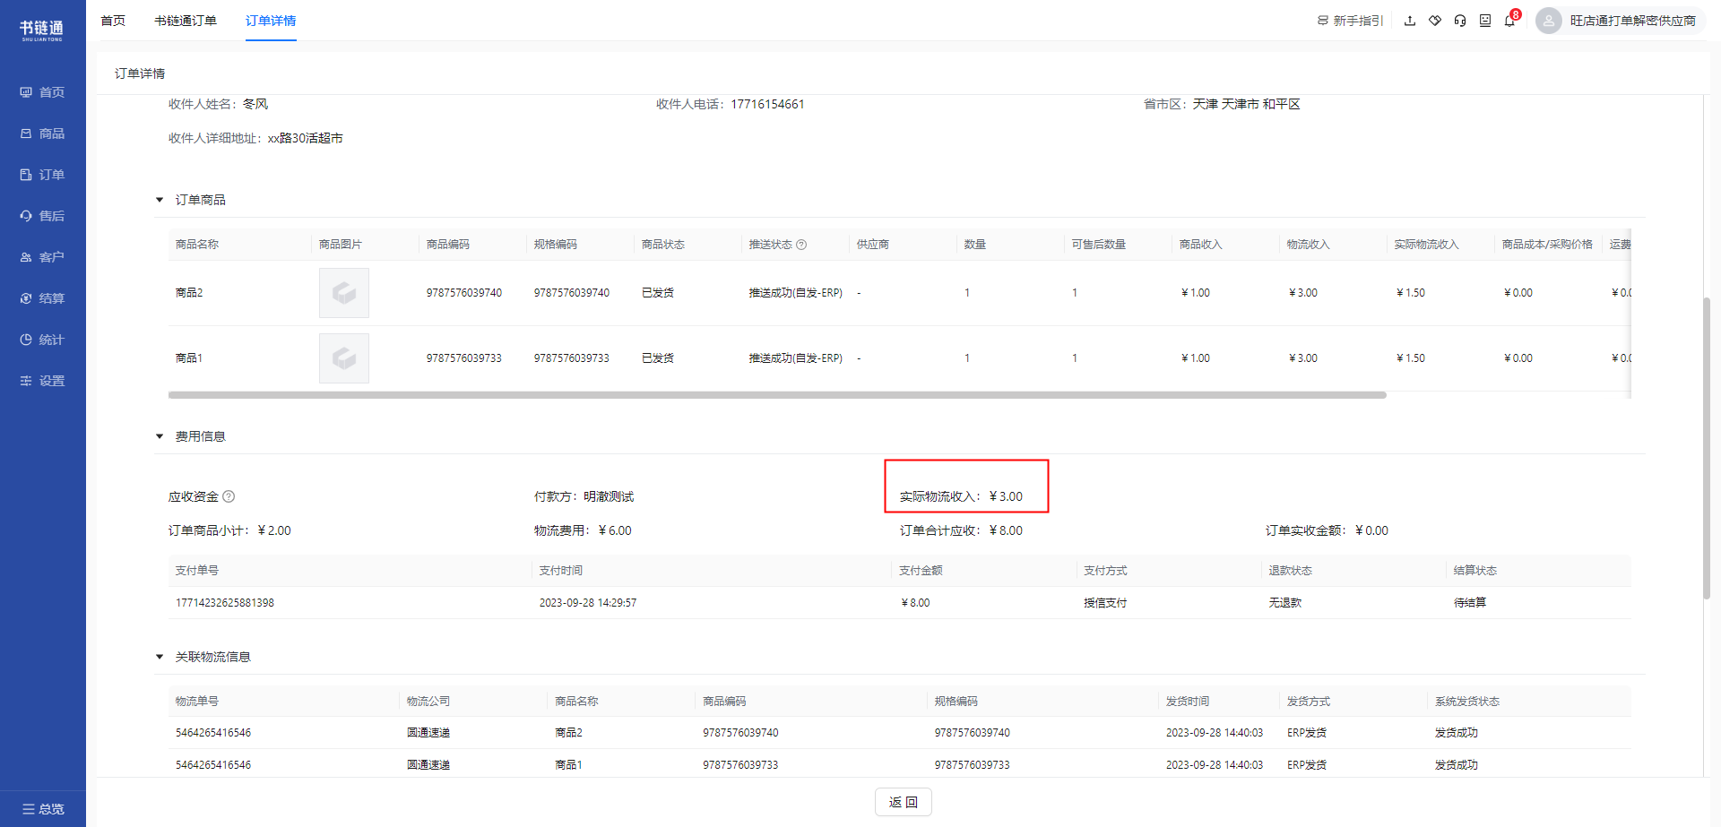
Task: Open 结算 section in sidebar
Action: [x=42, y=298]
